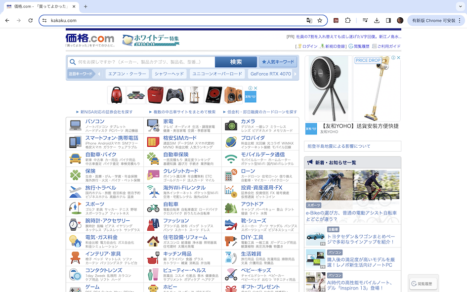Open the 家電 home appliance category icon
The image size is (467, 292).
pos(153,125)
